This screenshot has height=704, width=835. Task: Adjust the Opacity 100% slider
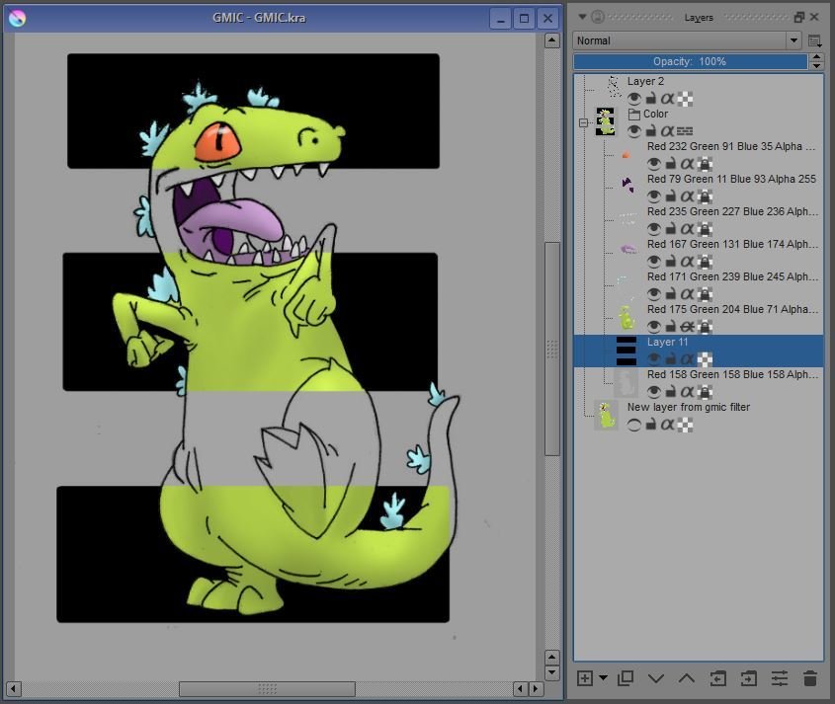coord(690,62)
